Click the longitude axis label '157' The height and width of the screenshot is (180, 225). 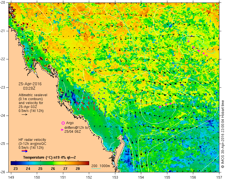point(219,177)
